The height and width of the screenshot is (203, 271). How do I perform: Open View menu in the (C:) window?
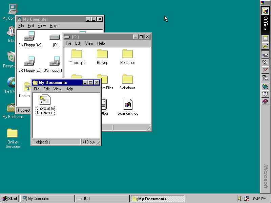(x=89, y=43)
